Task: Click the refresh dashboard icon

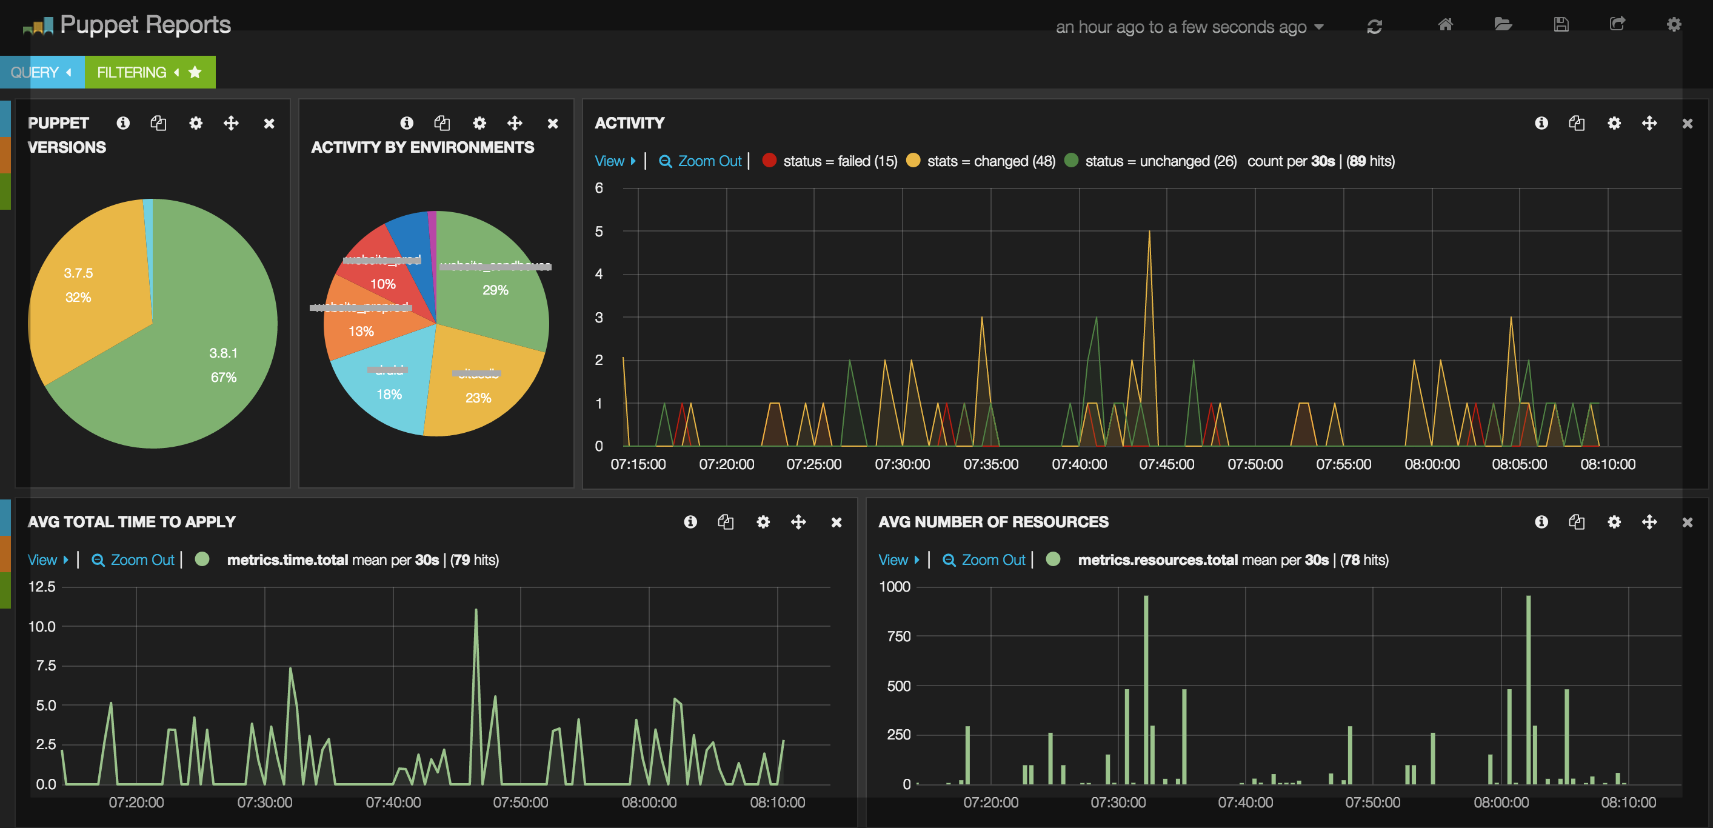Action: [1374, 27]
